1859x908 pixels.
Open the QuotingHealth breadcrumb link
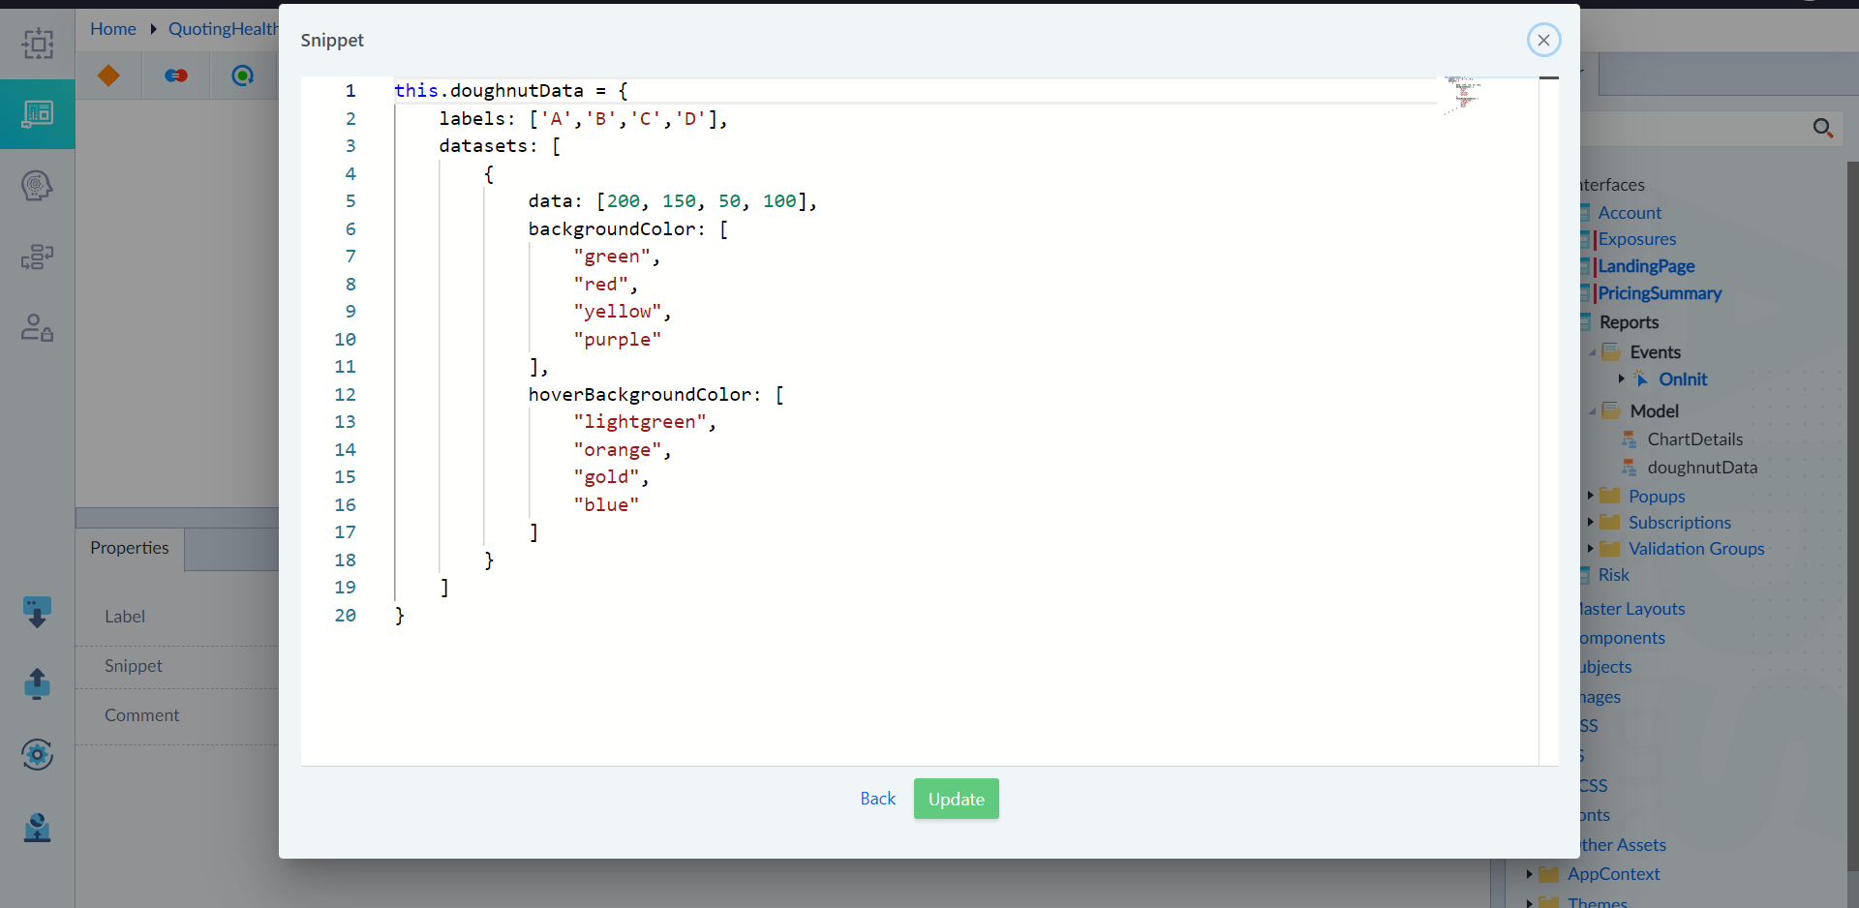[223, 29]
